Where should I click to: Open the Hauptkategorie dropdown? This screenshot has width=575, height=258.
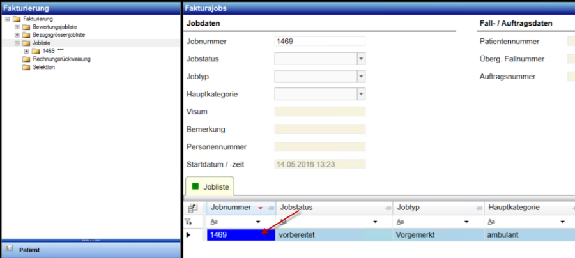(361, 94)
